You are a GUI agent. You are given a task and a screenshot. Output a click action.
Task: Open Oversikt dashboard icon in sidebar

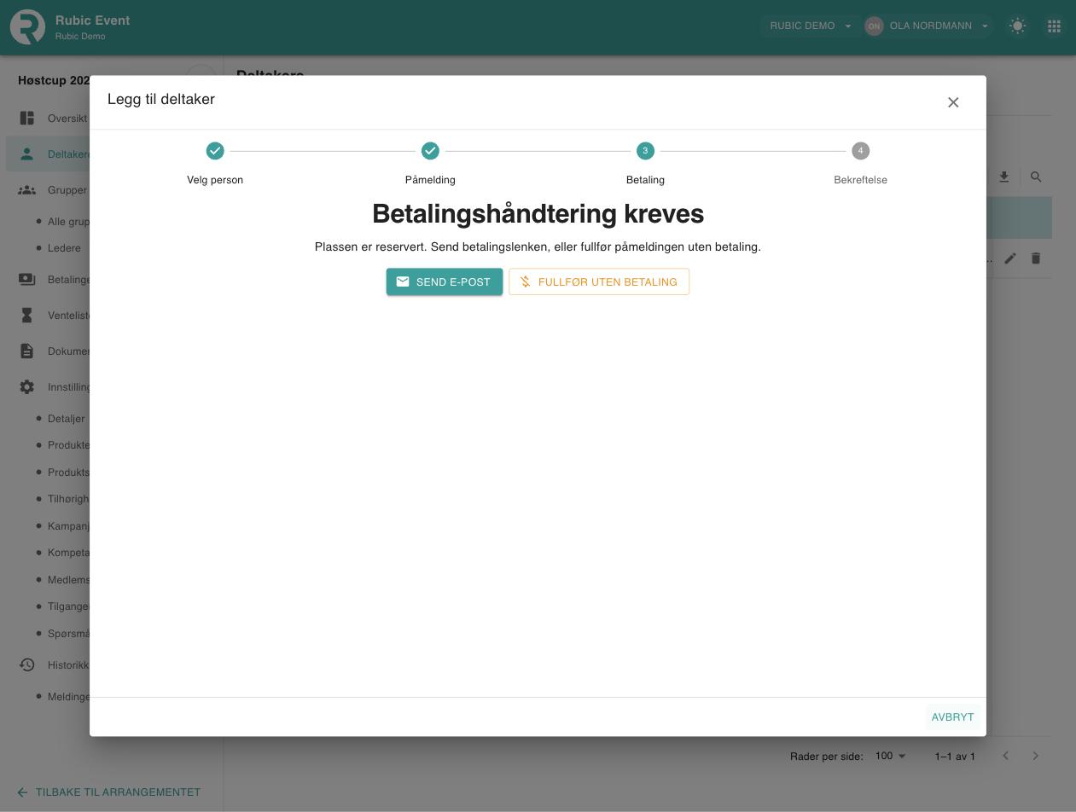(27, 119)
